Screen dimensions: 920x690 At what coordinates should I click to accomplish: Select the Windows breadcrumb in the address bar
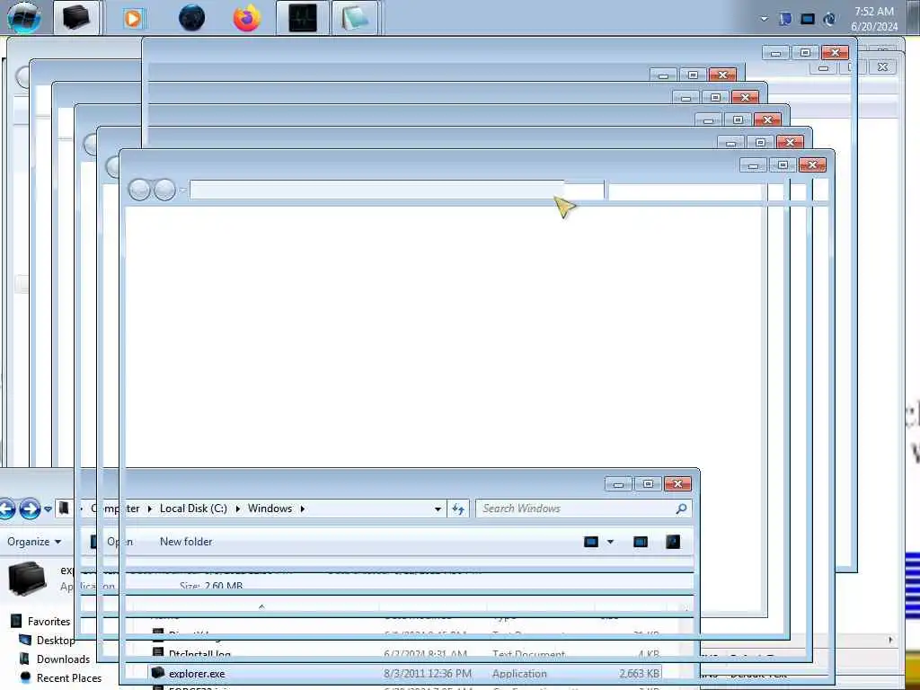click(x=270, y=509)
